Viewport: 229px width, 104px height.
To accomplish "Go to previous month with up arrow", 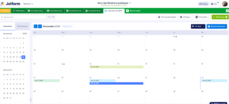I will pyautogui.click(x=36, y=26).
